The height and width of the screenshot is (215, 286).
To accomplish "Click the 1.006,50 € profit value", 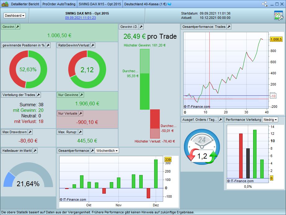I will (x=59, y=35).
